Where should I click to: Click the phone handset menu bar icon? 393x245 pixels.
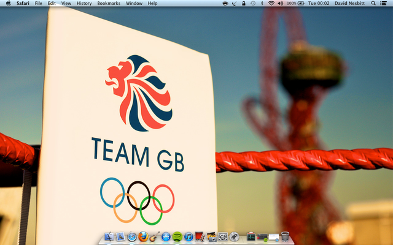coord(235,3)
